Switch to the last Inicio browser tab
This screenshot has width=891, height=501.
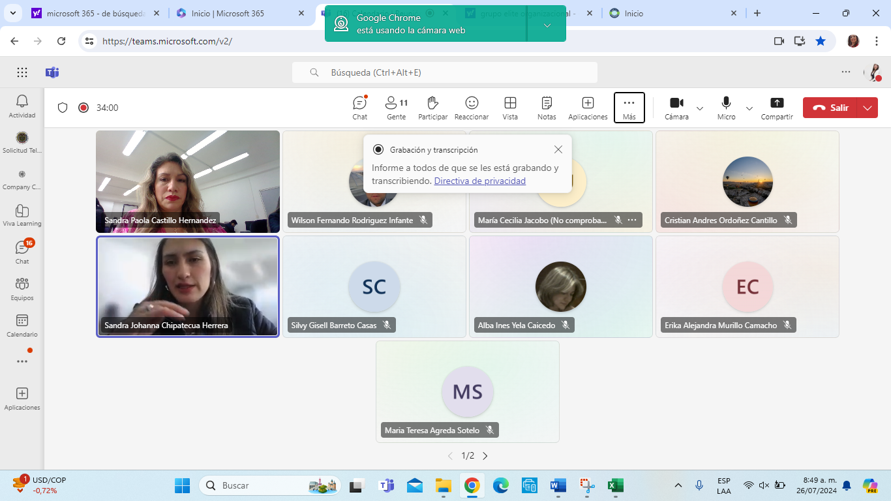click(x=672, y=13)
